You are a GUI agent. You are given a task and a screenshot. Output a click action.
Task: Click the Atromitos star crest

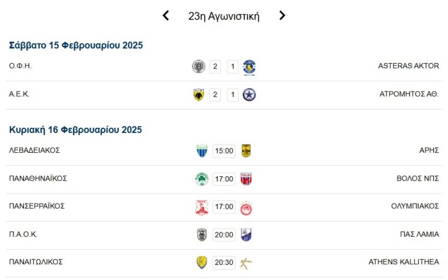coord(250,94)
